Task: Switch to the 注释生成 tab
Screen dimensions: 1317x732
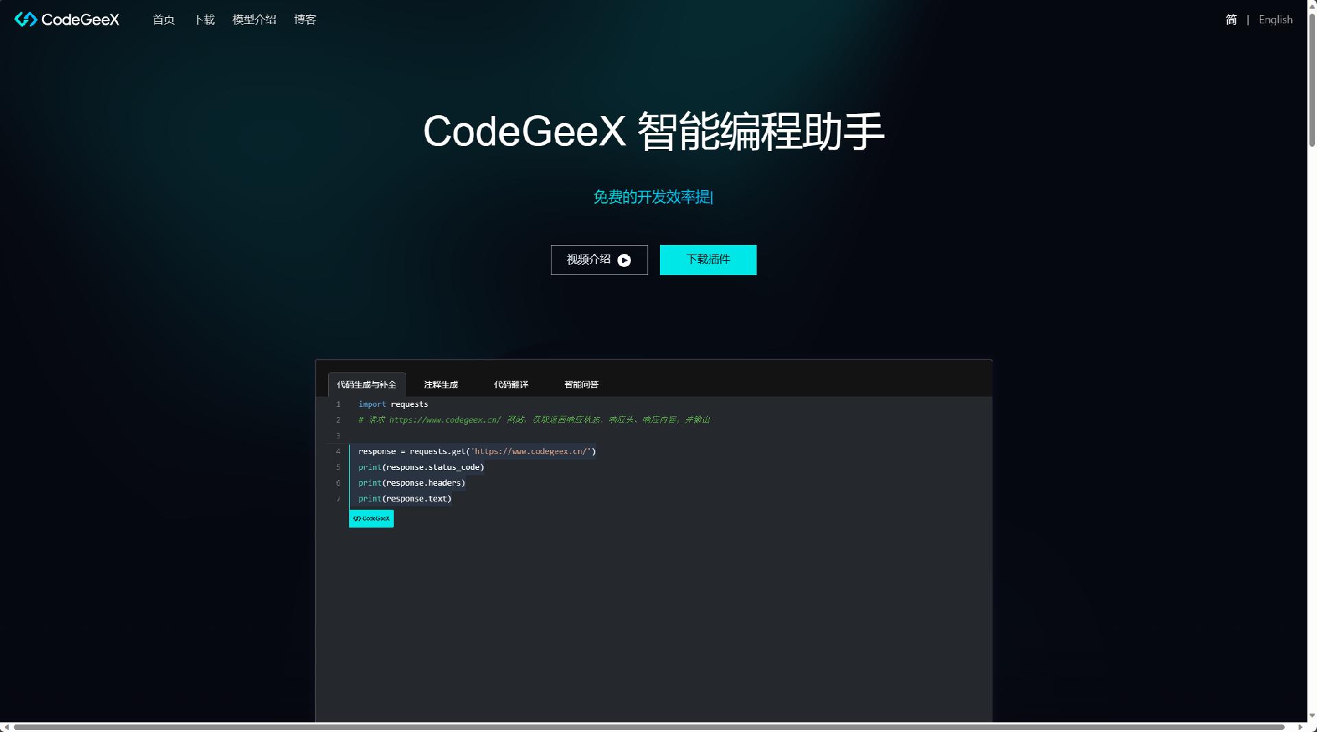Action: coord(440,384)
